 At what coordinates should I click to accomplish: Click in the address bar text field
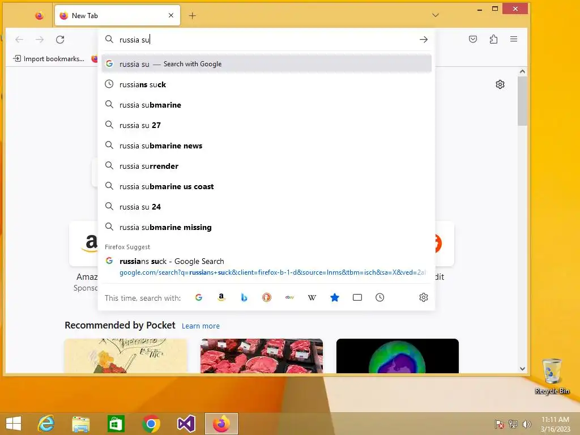(266, 40)
